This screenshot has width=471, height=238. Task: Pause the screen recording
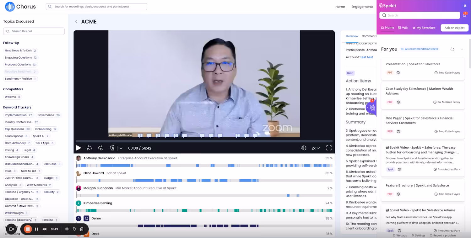point(36,229)
